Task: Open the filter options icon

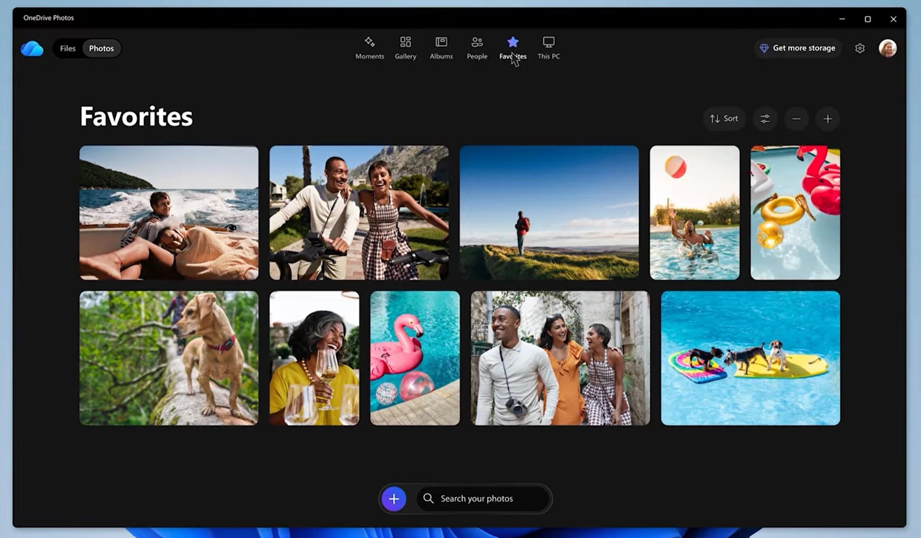Action: [765, 119]
